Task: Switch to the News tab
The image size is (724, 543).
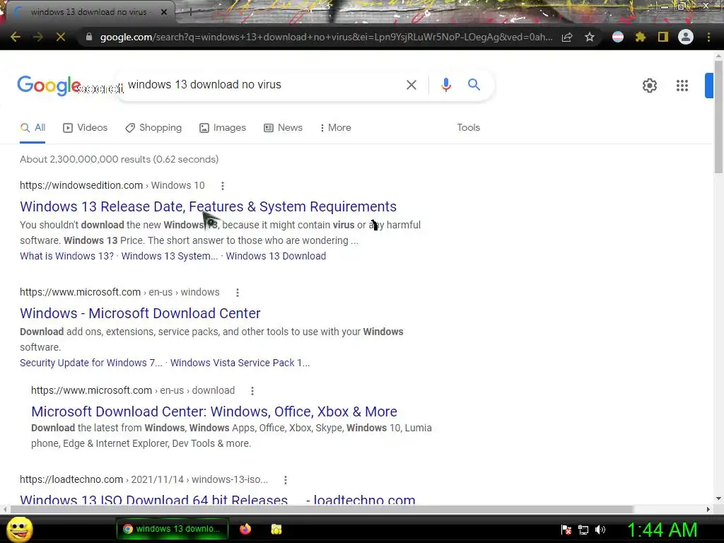Action: pos(283,128)
